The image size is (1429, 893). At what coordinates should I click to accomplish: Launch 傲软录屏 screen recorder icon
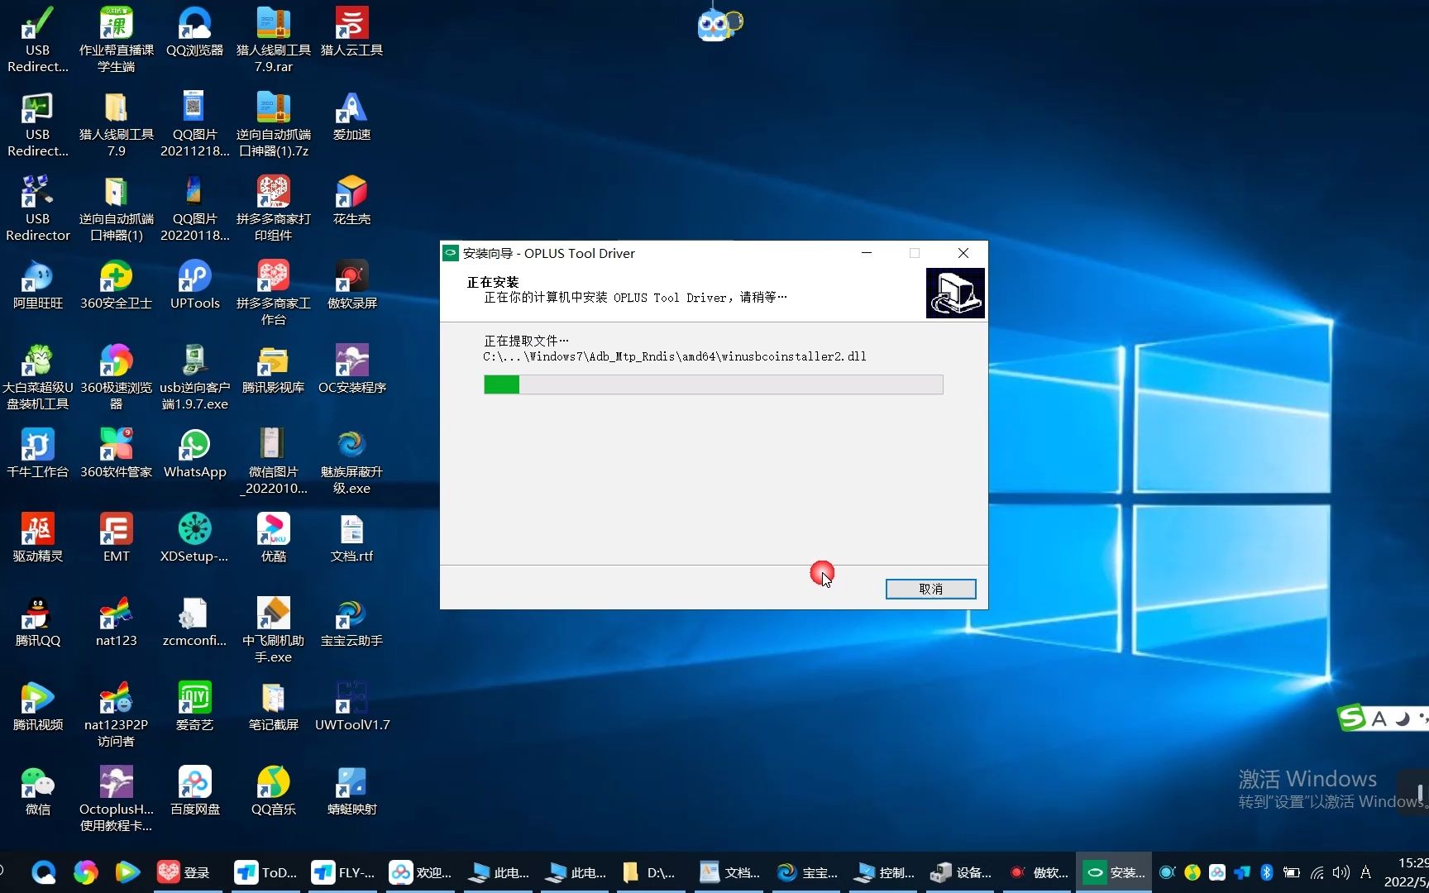click(x=351, y=284)
